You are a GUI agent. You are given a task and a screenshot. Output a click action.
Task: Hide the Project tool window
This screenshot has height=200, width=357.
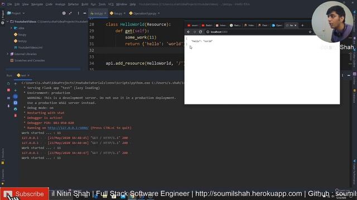[x=85, y=13]
